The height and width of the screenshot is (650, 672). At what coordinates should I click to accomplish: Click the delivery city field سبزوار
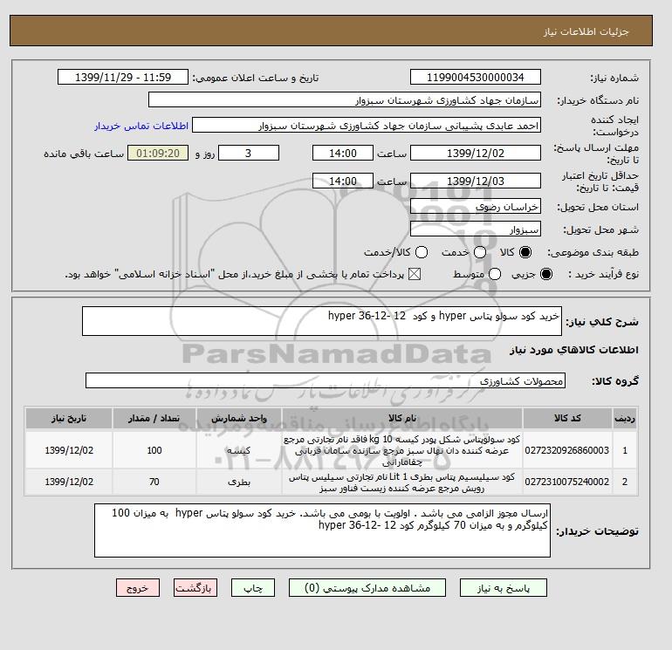(476, 229)
